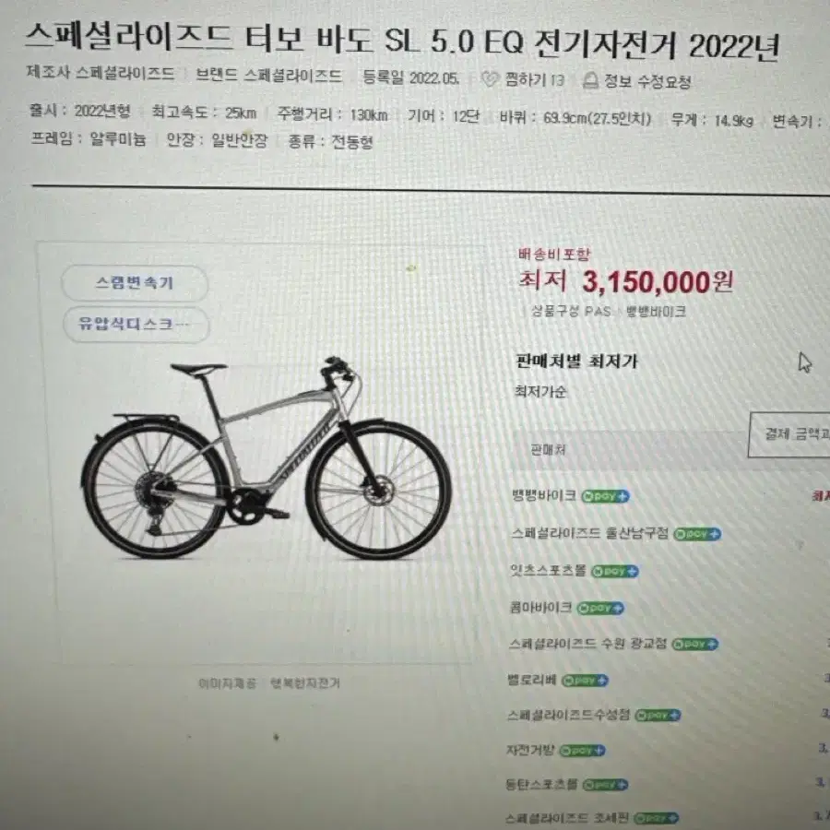Click the 브랜드 스페셜라이즈드 brand link
This screenshot has width=830, height=830.
269,76
